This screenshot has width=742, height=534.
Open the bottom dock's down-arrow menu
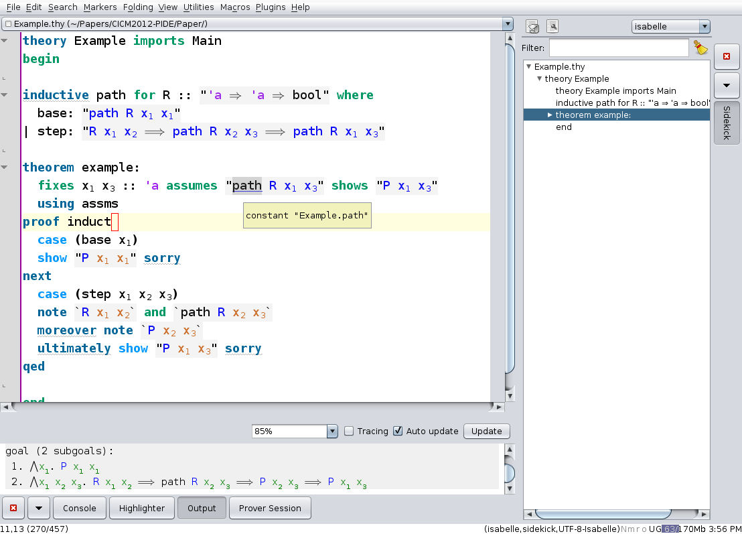pos(38,508)
